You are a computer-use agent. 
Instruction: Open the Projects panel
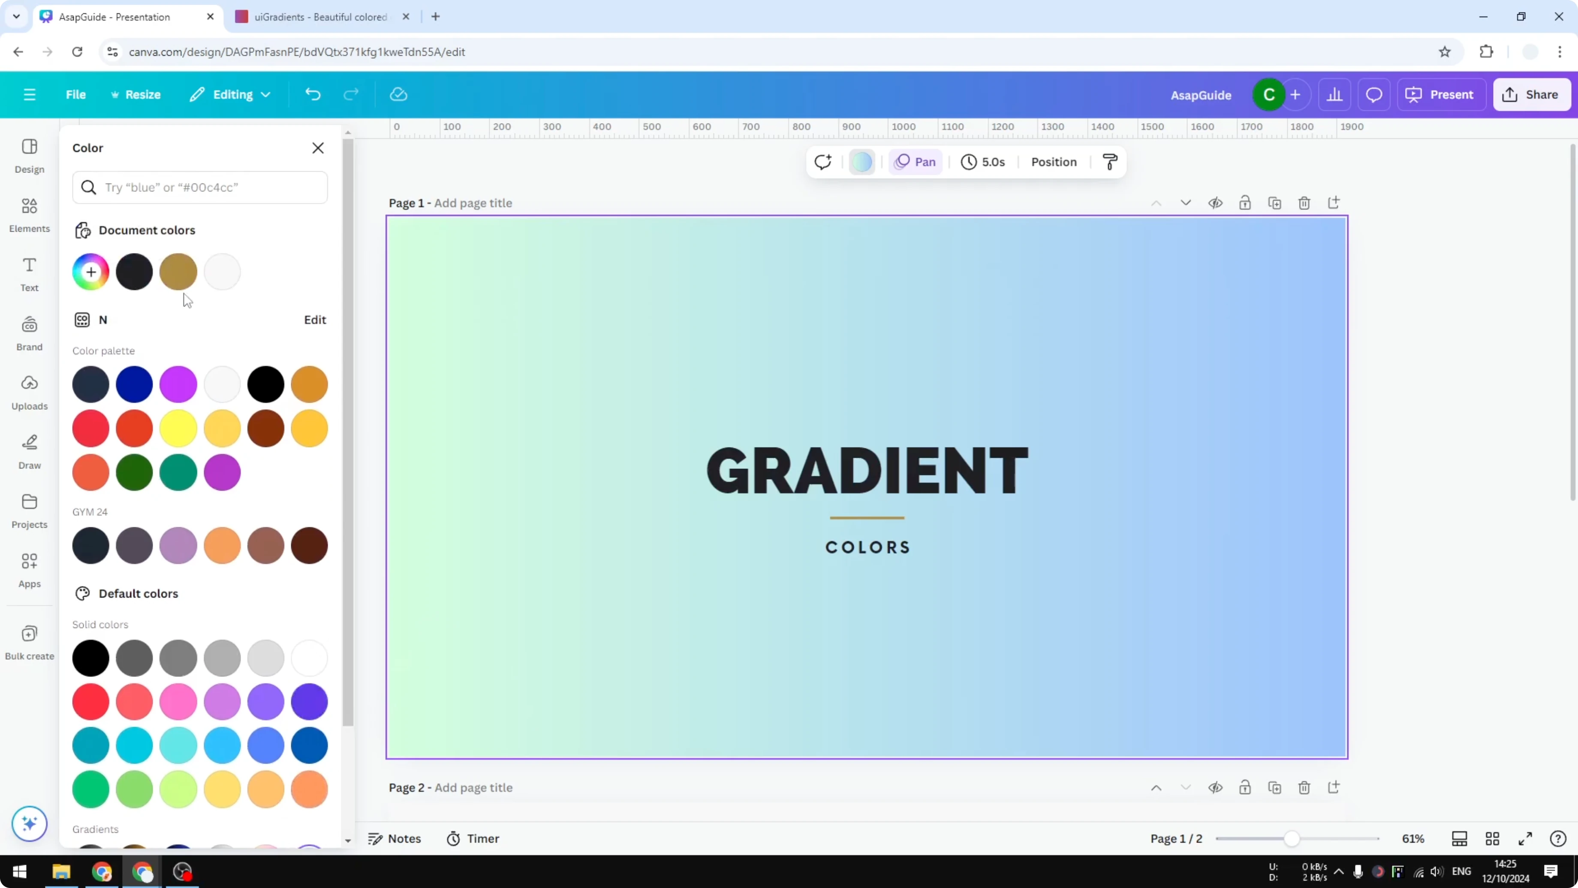coord(29,511)
